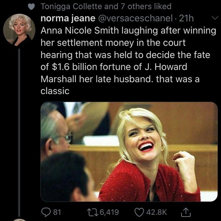Open the courtroom photo in the tweet
This screenshot has height=221, width=221.
[129, 151]
